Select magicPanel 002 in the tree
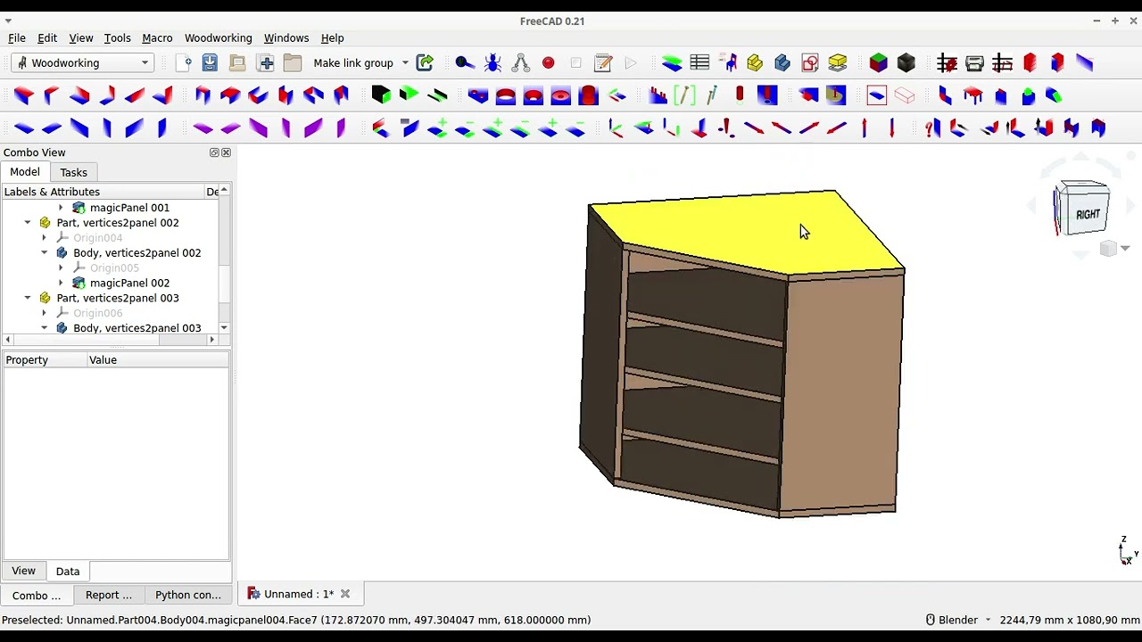The width and height of the screenshot is (1142, 642). pos(129,283)
